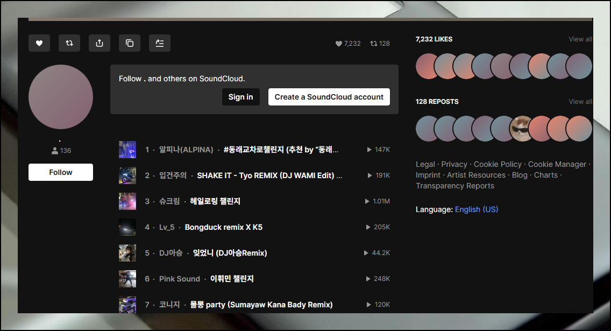Click the 44.2K play count

[x=377, y=253]
